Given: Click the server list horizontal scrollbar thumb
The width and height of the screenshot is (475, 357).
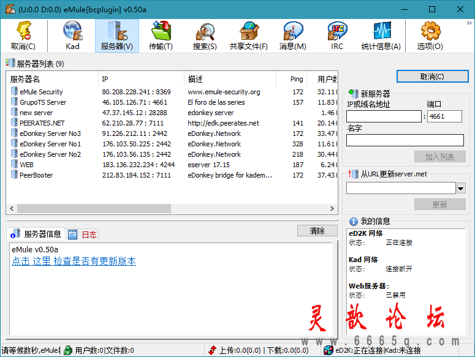Looking at the screenshot, I should 94,208.
